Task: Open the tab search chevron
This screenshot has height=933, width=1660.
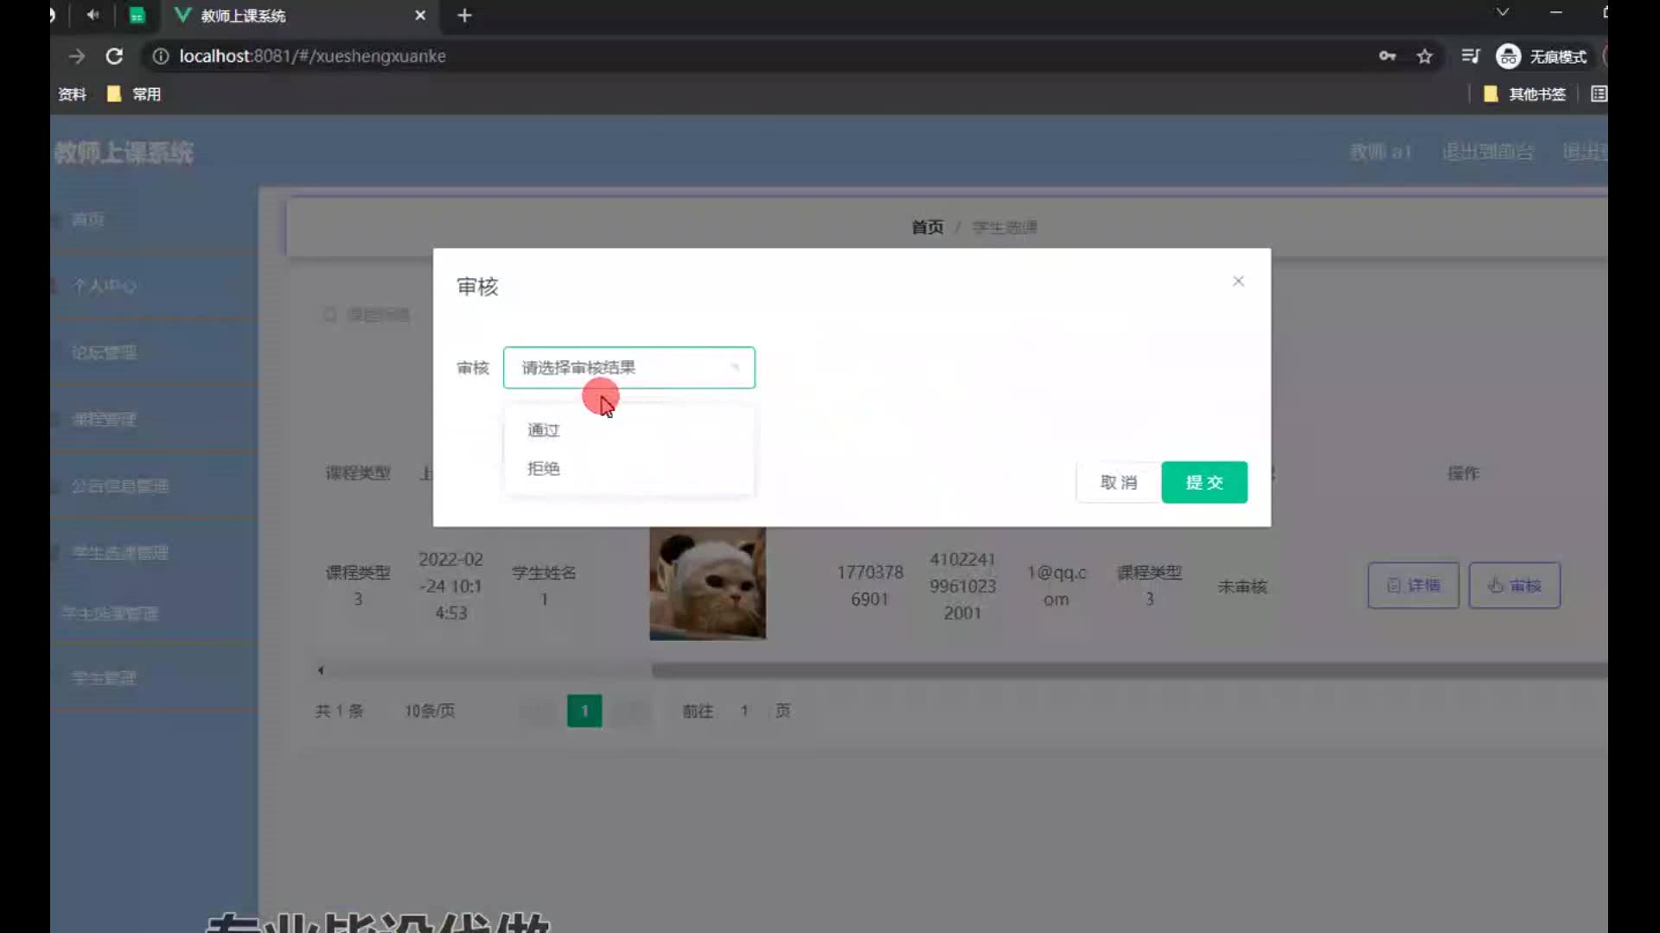Action: click(1503, 12)
